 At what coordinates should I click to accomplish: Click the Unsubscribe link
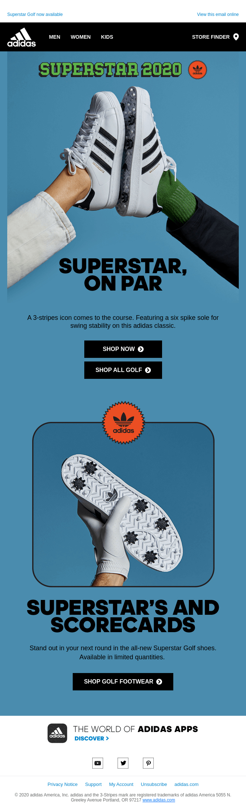pyautogui.click(x=154, y=784)
